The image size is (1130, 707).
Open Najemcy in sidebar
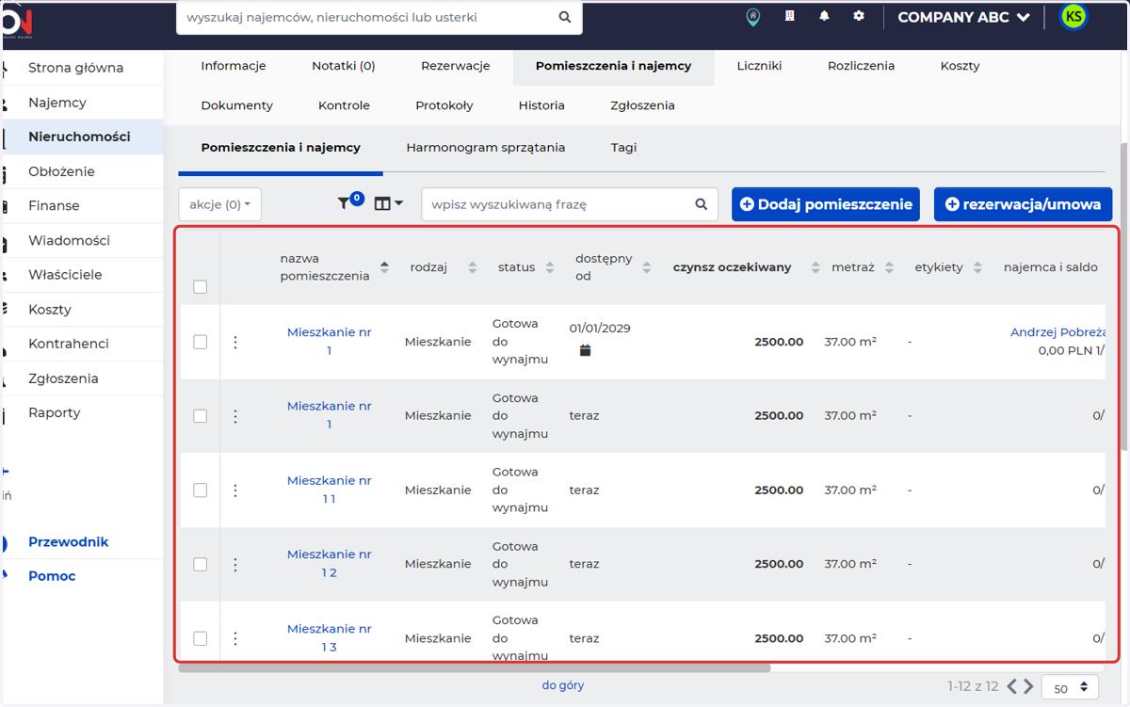click(x=57, y=103)
